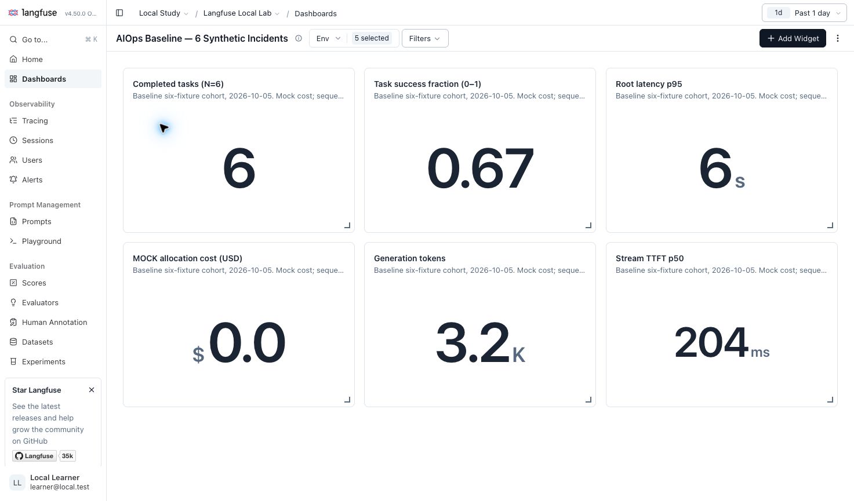
Task: Click the Alerts bell icon
Action: (x=13, y=180)
